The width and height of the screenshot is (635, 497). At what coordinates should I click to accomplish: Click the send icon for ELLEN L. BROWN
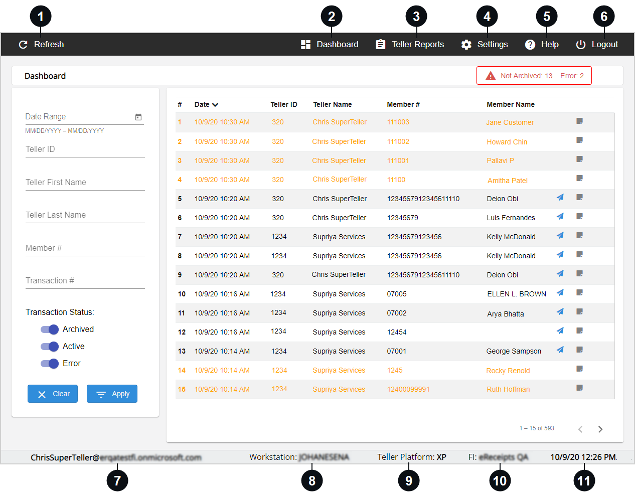click(560, 293)
